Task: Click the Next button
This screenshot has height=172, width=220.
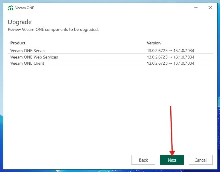Action: click(172, 160)
